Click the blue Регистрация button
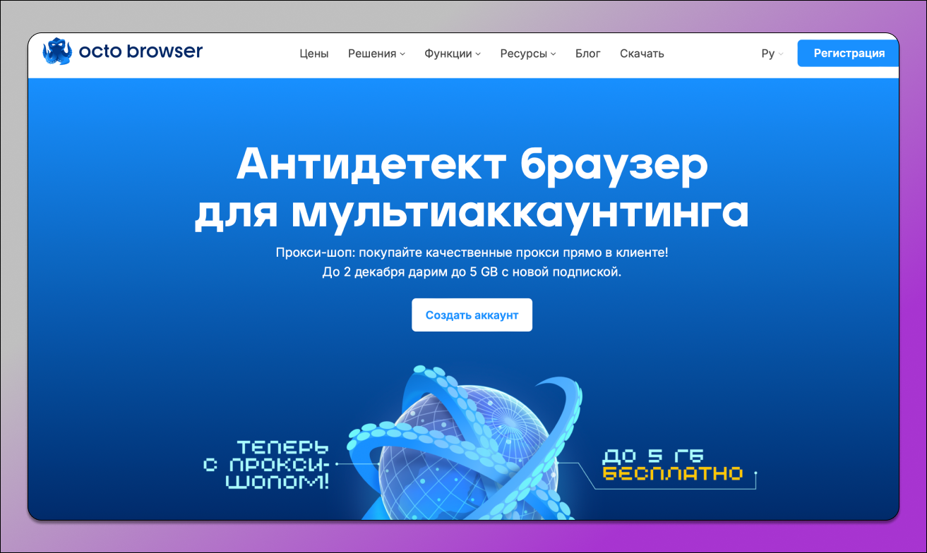This screenshot has height=553, width=927. 848,53
